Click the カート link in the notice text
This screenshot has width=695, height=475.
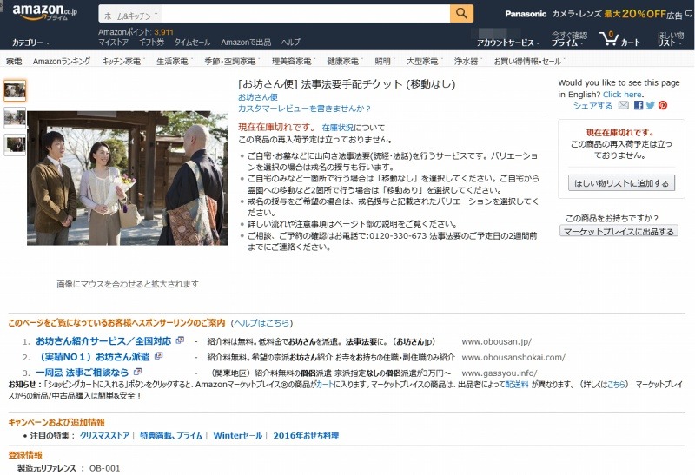coord(325,384)
